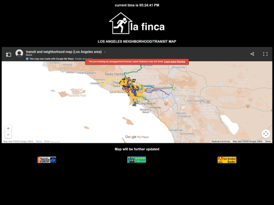This screenshot has width=274, height=205.
Task: Share the transit map
Action: coord(252,54)
